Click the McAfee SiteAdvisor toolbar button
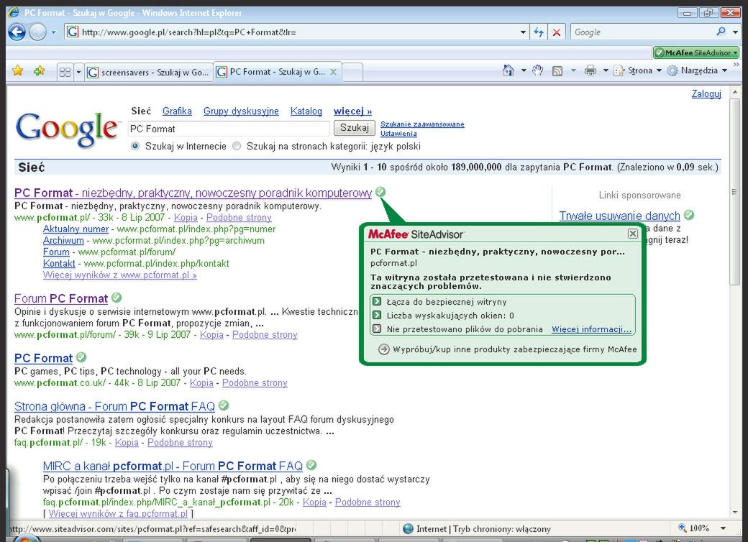The width and height of the screenshot is (748, 542). point(696,52)
